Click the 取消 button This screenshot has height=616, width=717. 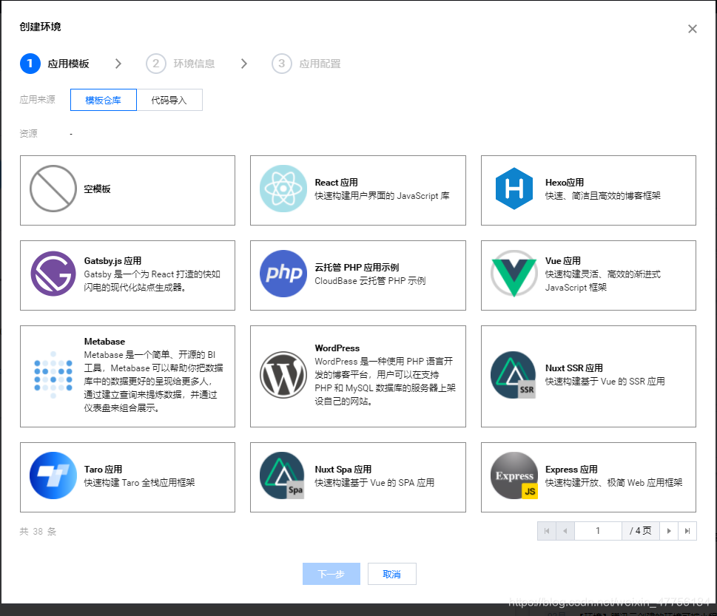[x=392, y=574]
